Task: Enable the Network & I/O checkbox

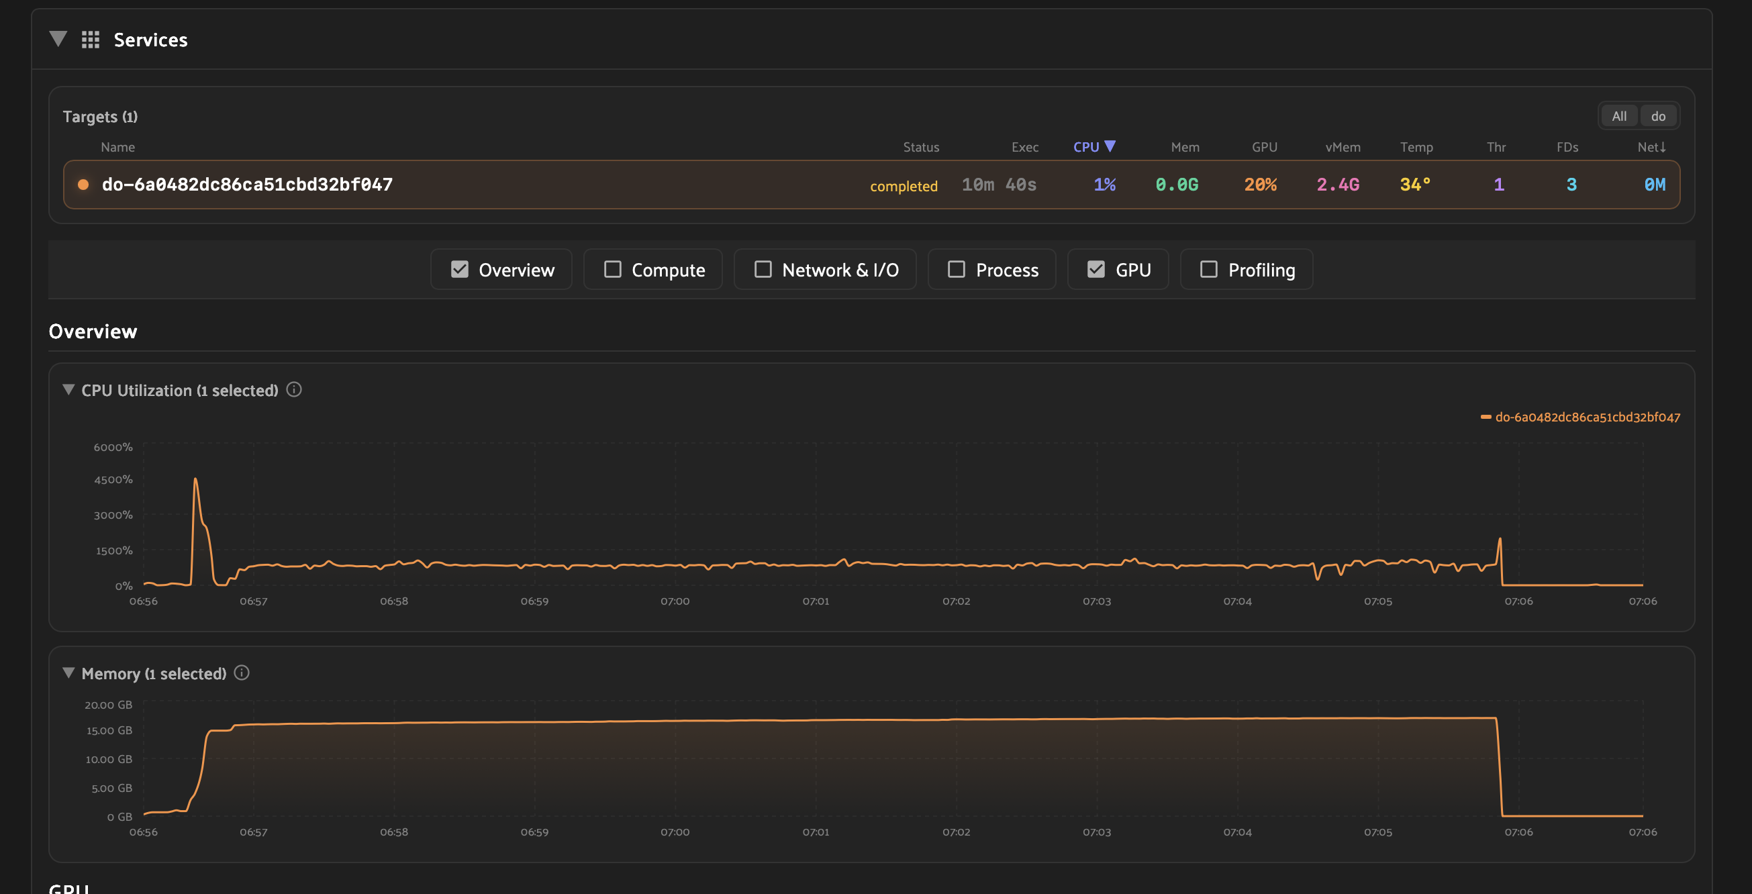Action: [763, 269]
